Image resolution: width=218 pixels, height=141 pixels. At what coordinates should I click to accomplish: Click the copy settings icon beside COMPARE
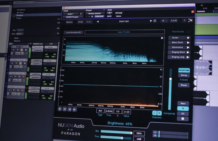(92, 16)
